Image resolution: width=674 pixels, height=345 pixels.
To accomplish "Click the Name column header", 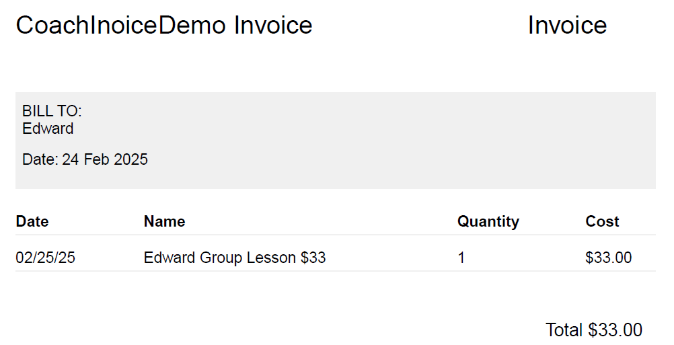I will click(x=164, y=221).
